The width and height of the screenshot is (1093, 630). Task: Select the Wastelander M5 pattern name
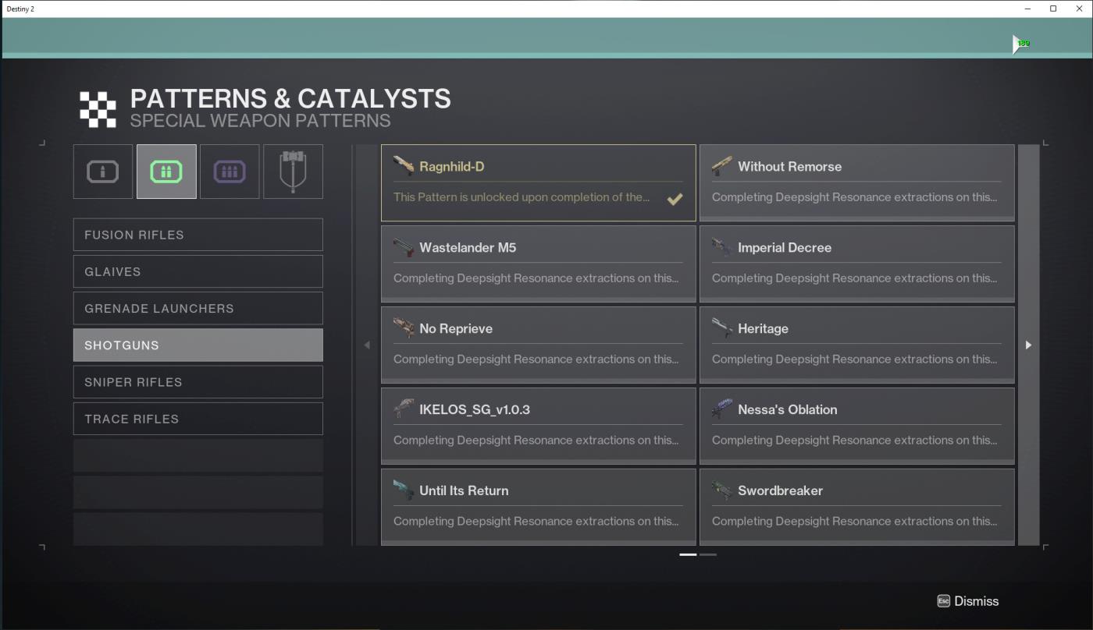click(468, 248)
